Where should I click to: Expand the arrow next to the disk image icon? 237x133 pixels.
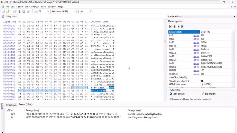click(x=31, y=11)
